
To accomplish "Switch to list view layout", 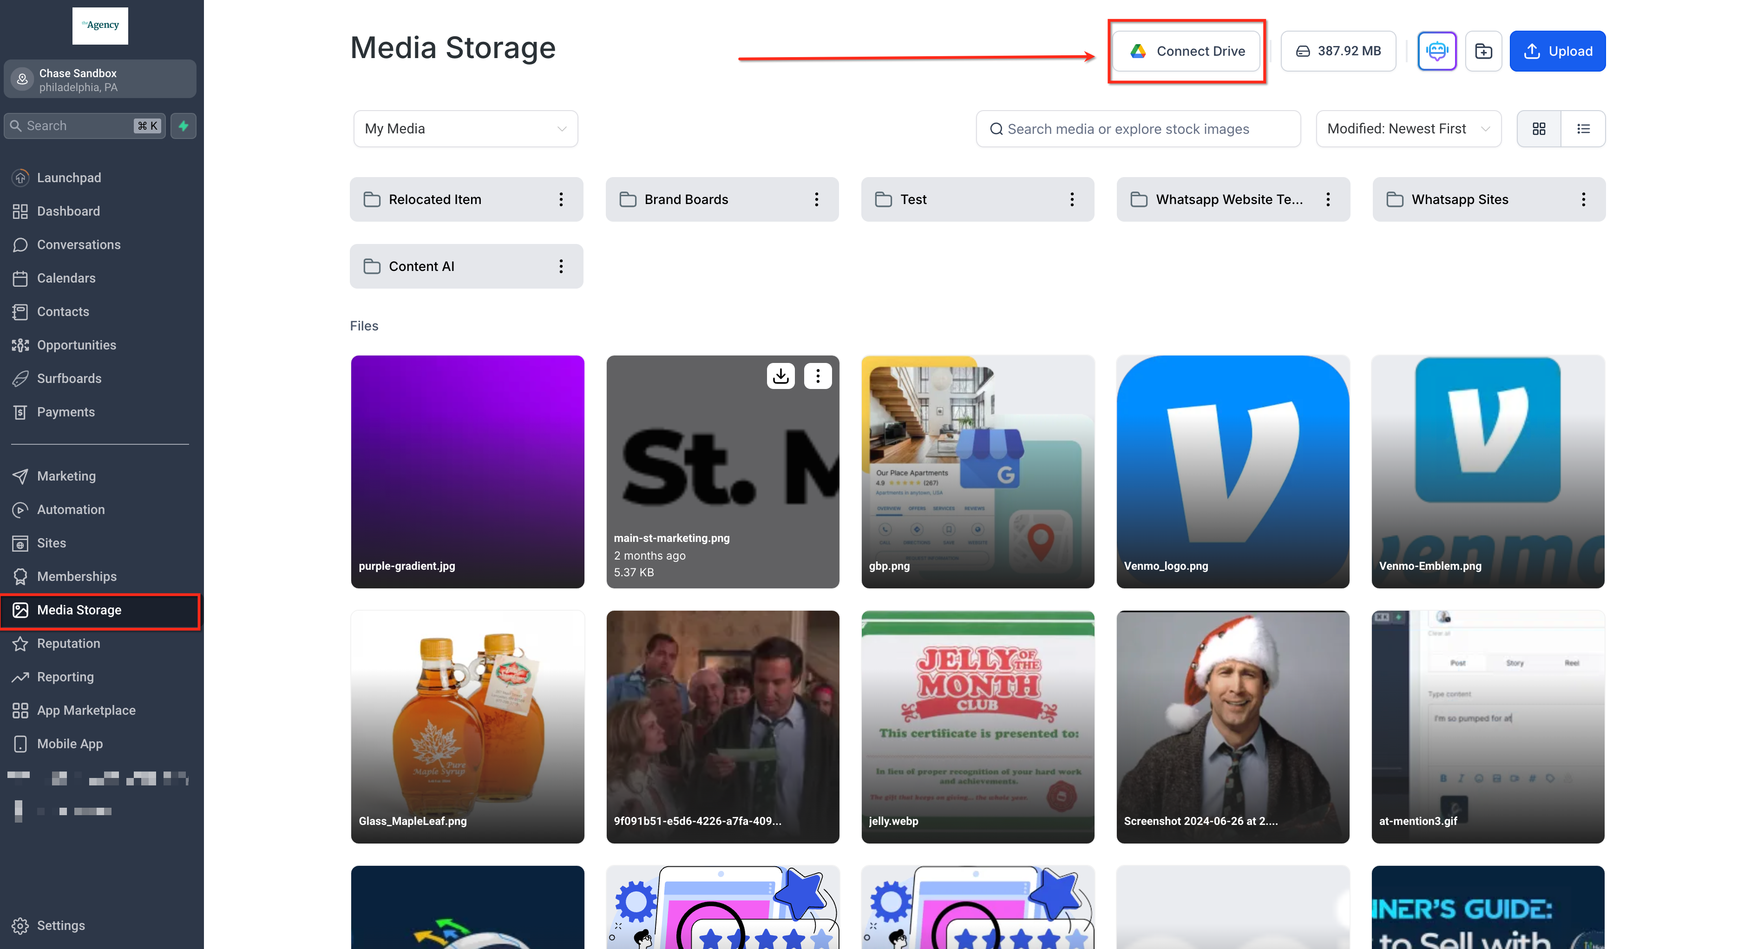I will point(1583,129).
